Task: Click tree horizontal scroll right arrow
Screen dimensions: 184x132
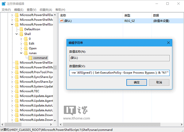Action: [51, 125]
